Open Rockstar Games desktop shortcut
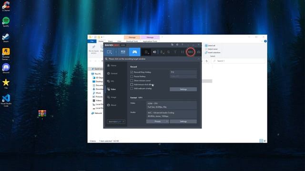This screenshot has width=305, height=171. pyautogui.click(x=6, y=54)
